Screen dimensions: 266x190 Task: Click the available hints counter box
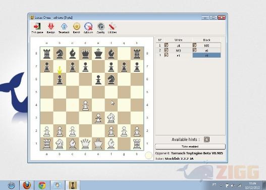pyautogui.click(x=206, y=139)
